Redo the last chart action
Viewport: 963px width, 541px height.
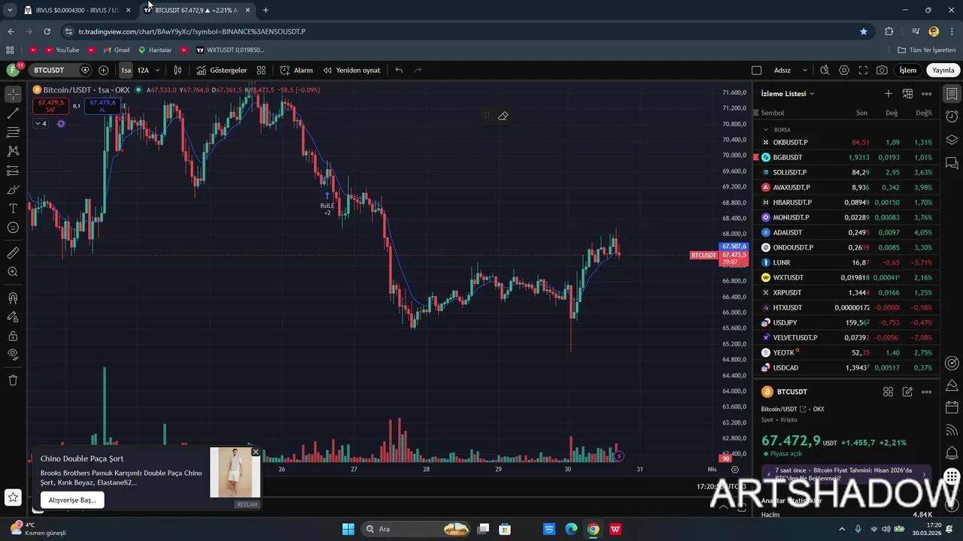[418, 70]
